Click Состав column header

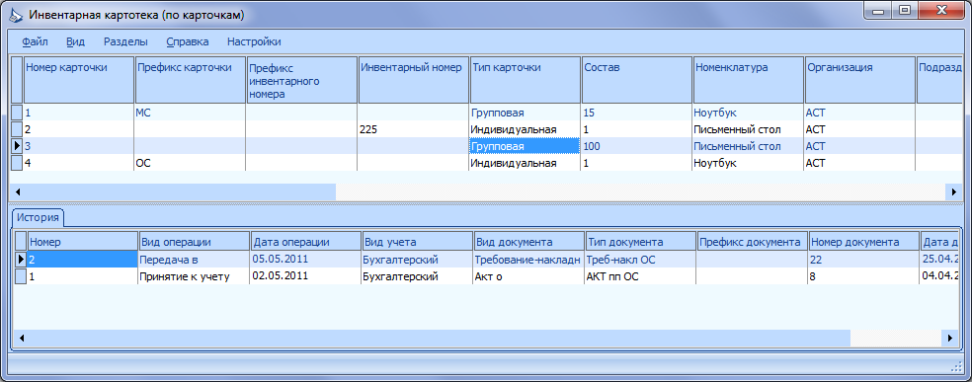point(636,80)
